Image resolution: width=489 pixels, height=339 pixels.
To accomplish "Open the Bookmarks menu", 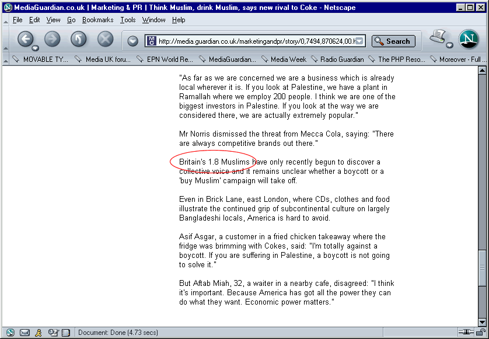I will [x=97, y=20].
